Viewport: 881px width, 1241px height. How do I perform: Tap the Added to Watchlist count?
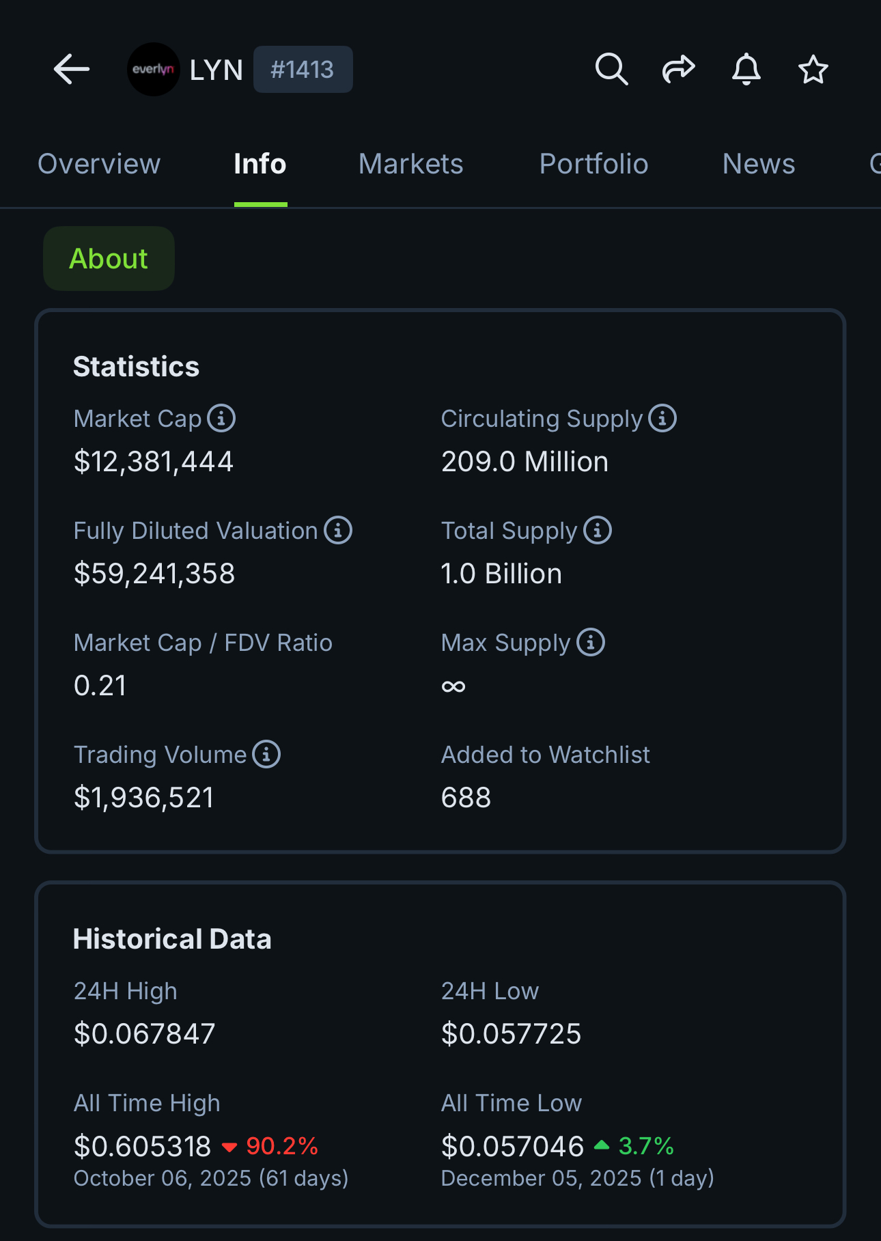click(466, 798)
